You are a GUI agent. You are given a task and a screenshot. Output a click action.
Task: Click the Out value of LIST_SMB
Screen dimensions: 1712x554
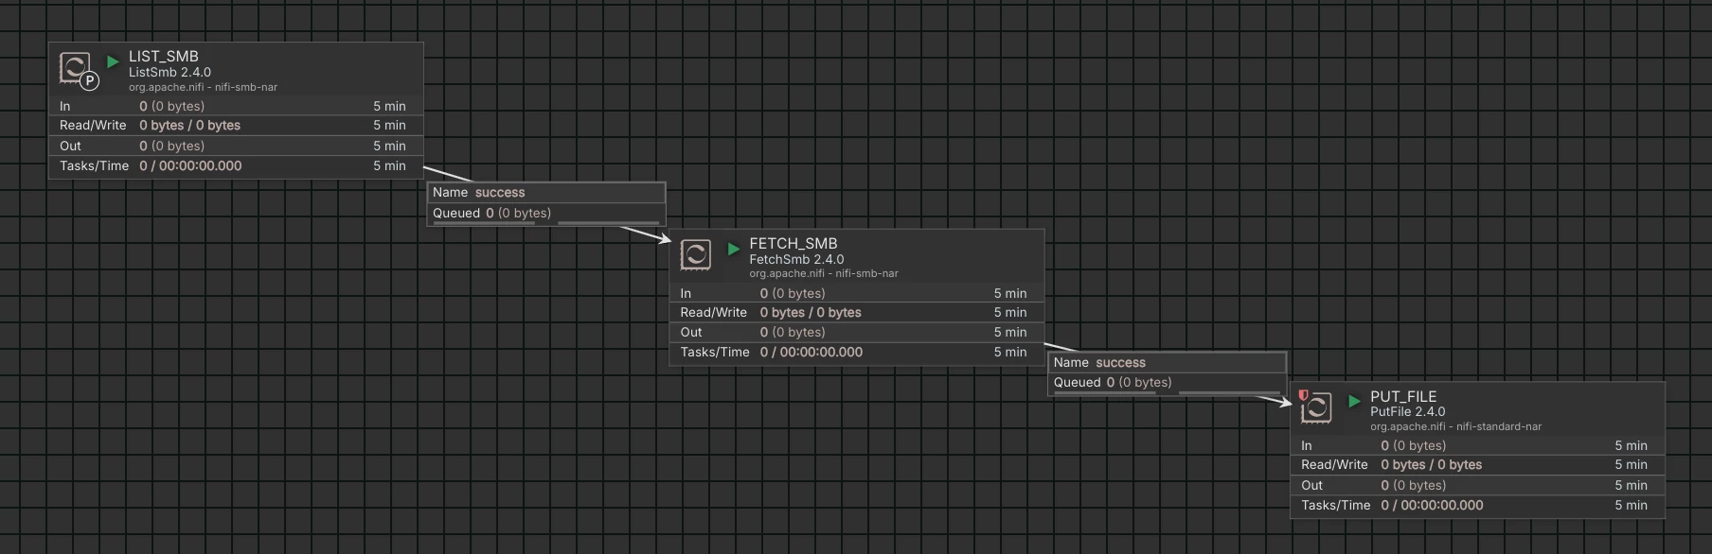(x=171, y=146)
